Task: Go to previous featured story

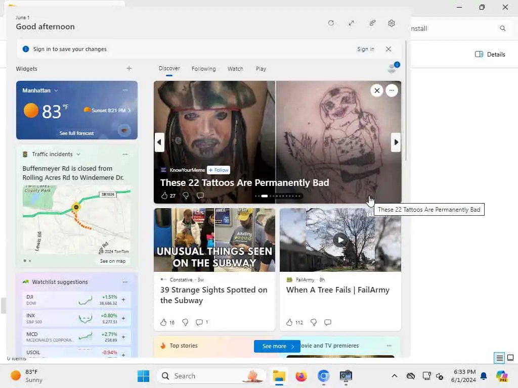Action: point(159,142)
